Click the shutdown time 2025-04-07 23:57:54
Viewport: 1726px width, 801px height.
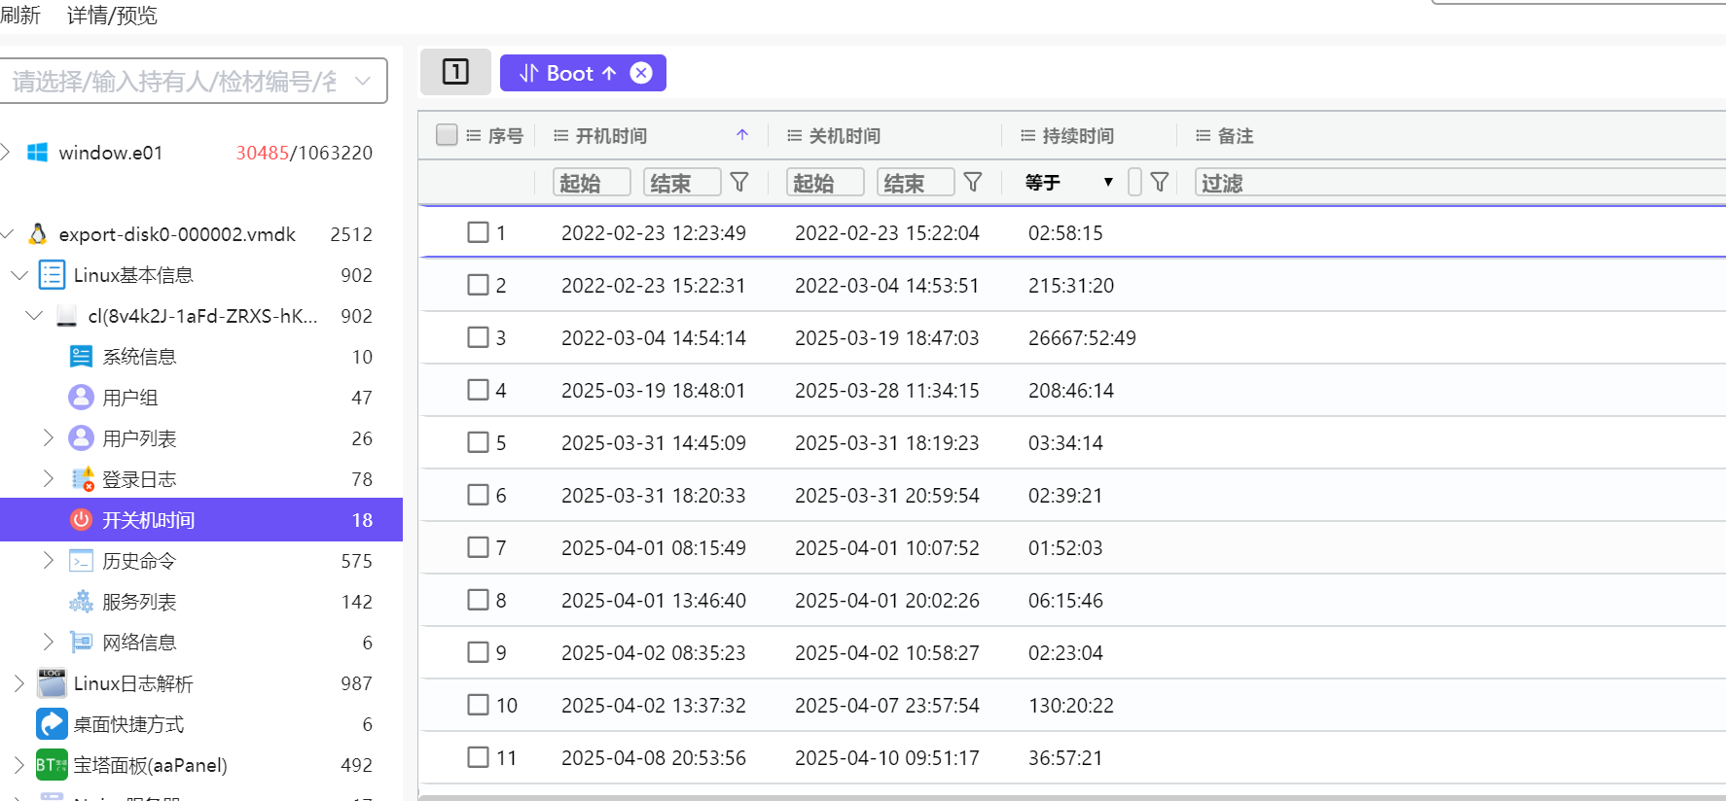pyautogui.click(x=887, y=706)
